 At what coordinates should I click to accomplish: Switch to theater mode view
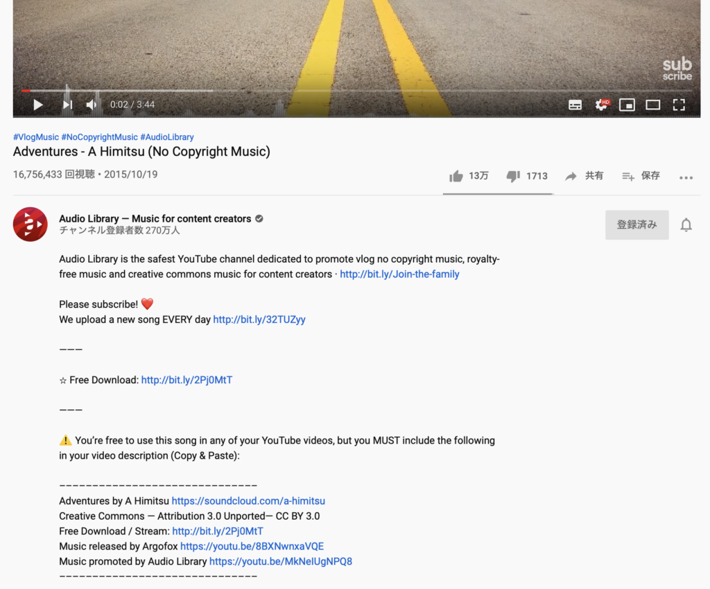(x=652, y=105)
